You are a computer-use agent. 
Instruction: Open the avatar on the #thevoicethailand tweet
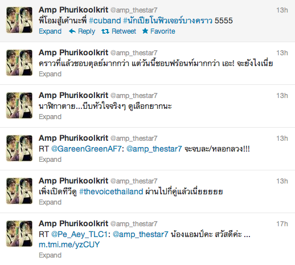[19, 191]
